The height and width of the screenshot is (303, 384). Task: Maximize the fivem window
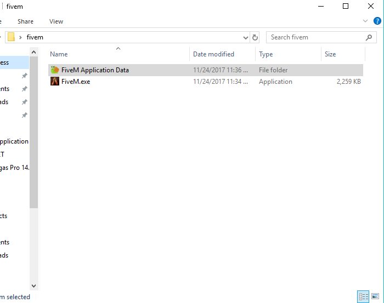(x=346, y=6)
